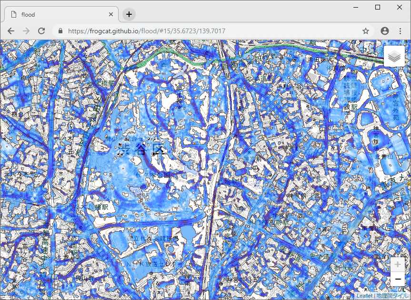Open a new browser tab
Viewport: 411px width, 300px height.
129,14
